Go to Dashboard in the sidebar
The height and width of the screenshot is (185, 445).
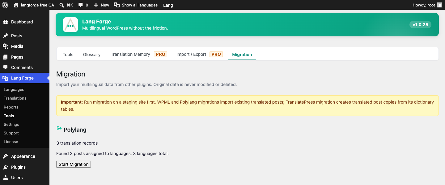(x=22, y=22)
